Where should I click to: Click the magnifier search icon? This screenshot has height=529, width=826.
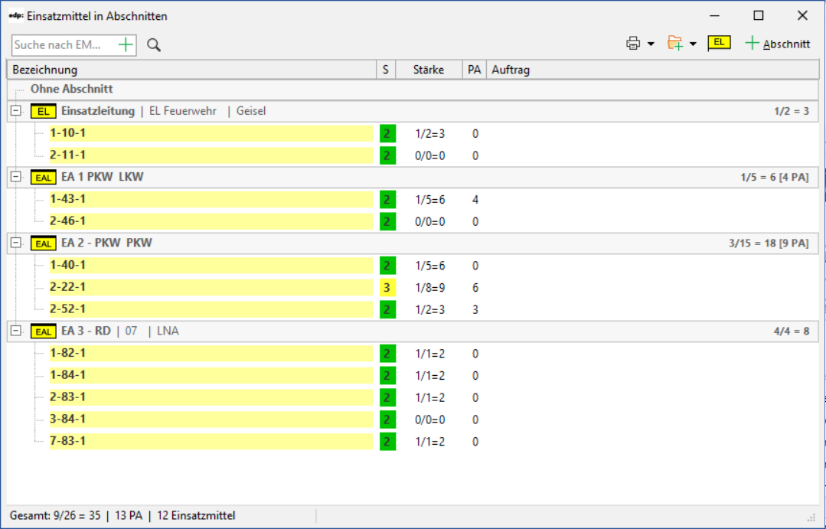pos(154,45)
